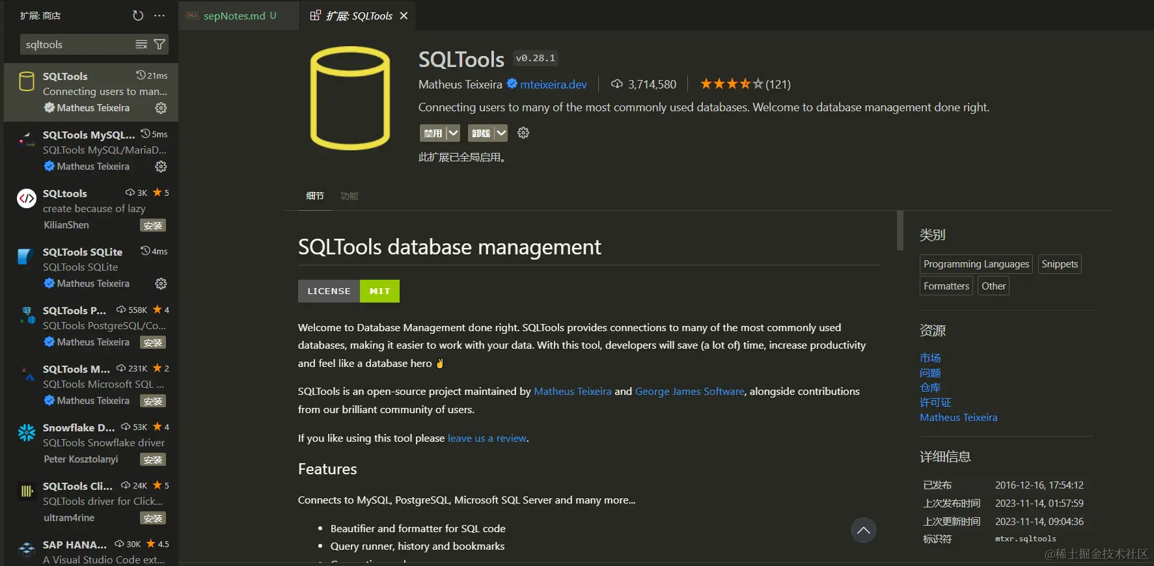Select the SQLTools SQLite blue icon

tap(26, 256)
